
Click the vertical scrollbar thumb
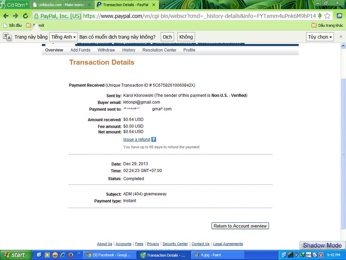pos(343,154)
